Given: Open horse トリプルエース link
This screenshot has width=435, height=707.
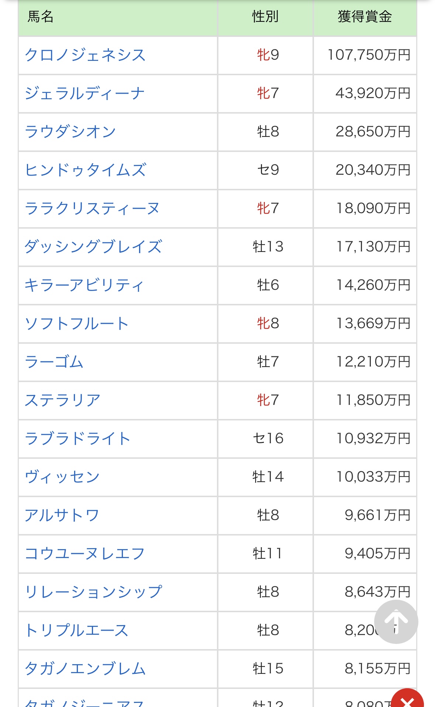Looking at the screenshot, I should point(77,630).
